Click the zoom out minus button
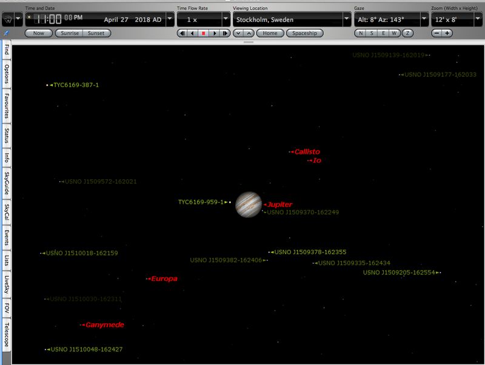The image size is (485, 365). (438, 33)
